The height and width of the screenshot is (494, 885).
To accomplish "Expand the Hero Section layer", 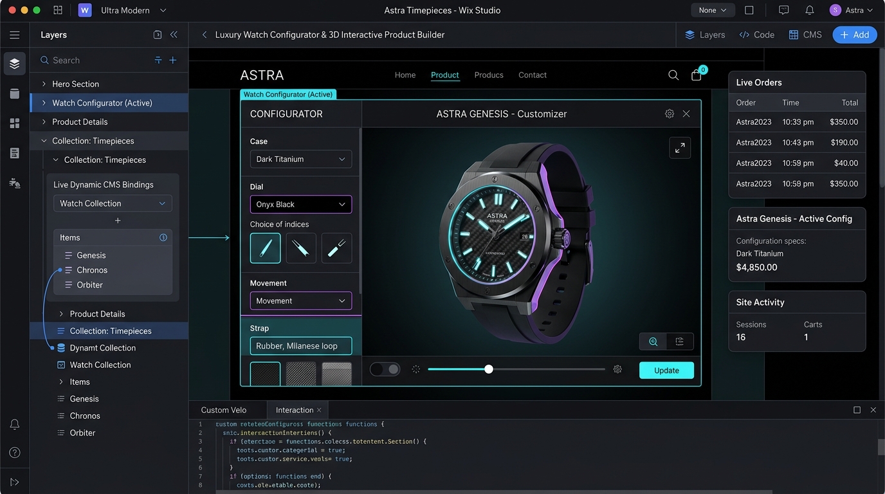I will click(44, 84).
